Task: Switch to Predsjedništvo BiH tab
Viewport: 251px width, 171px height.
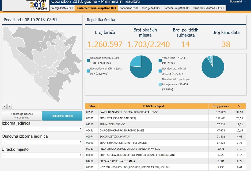Action: coord(62,8)
